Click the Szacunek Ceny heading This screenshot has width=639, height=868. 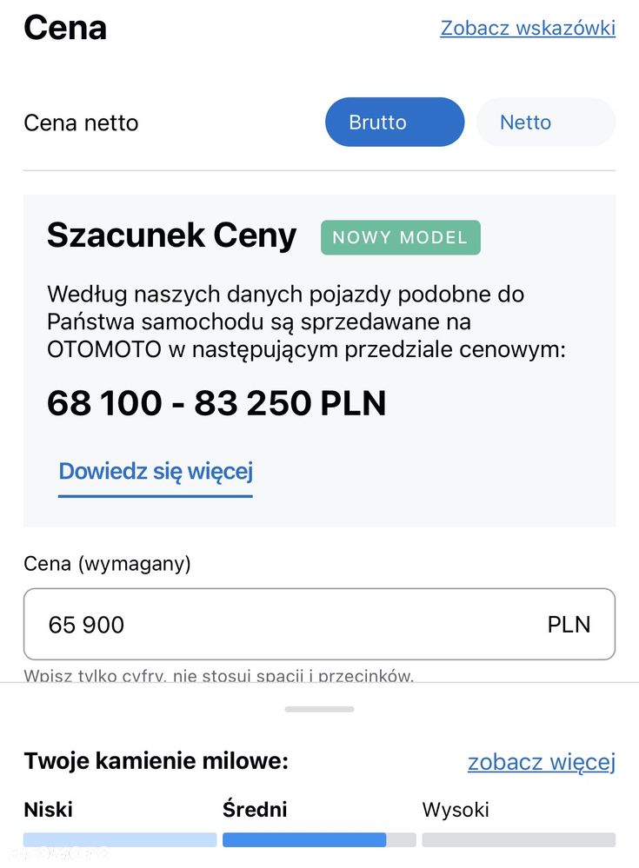pos(171,235)
